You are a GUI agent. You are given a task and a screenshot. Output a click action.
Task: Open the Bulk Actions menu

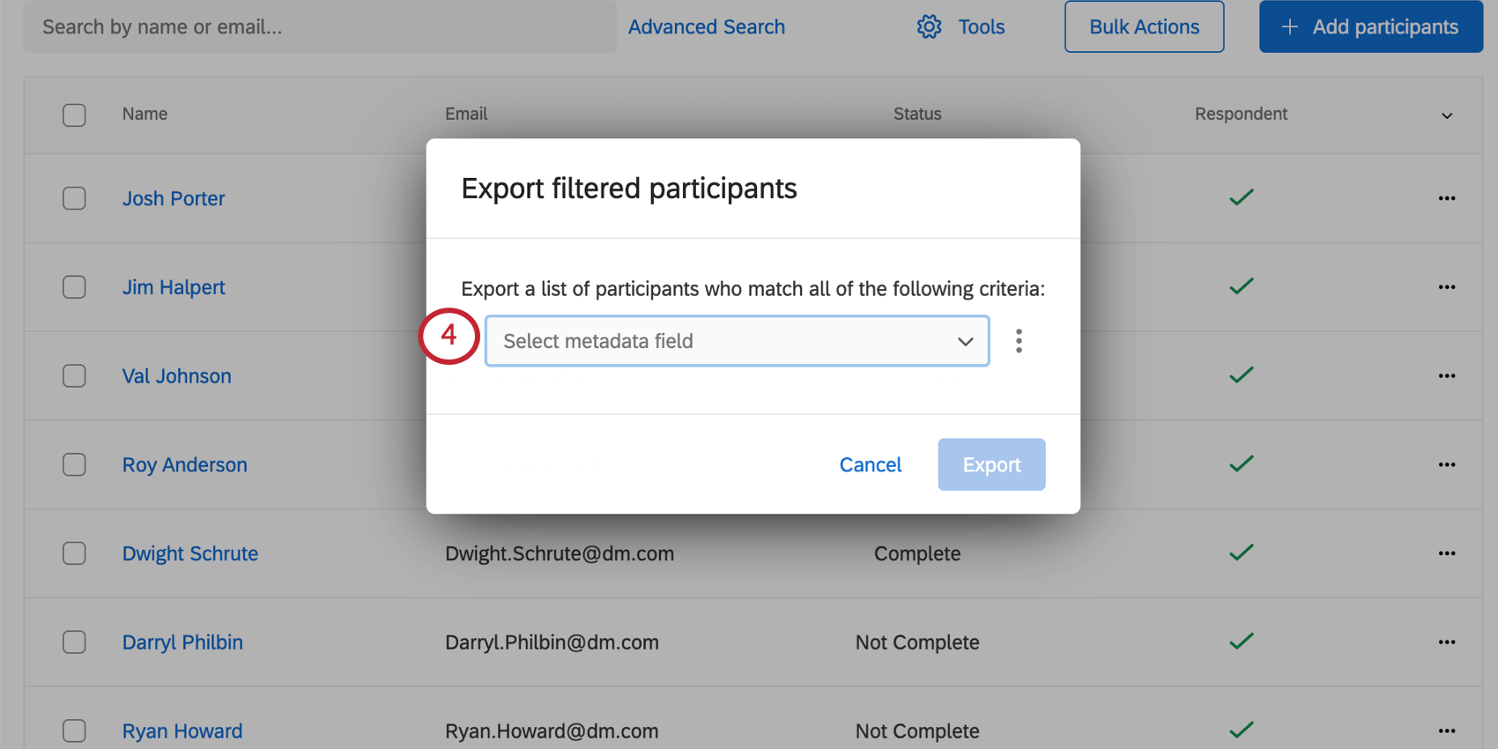pos(1143,26)
